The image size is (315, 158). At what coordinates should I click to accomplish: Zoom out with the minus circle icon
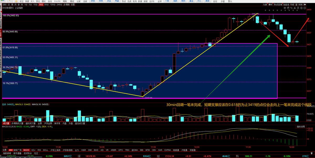pyautogui.click(x=305, y=8)
